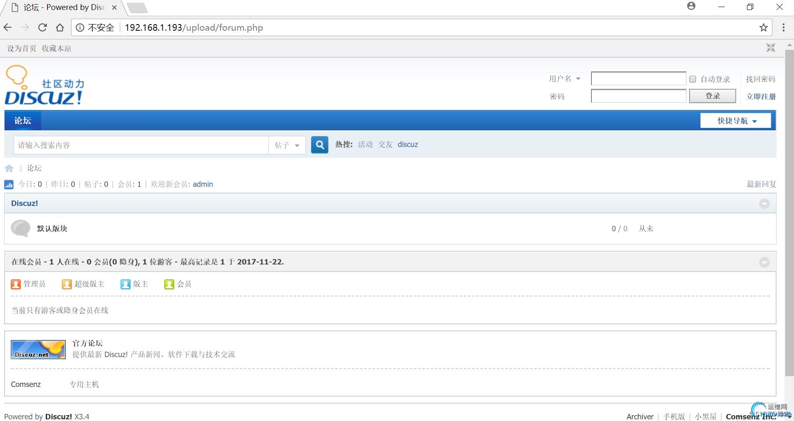Open new member admin profile link

tap(203, 184)
